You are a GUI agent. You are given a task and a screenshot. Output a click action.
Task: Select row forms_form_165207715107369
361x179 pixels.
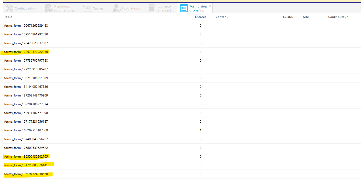26,130
